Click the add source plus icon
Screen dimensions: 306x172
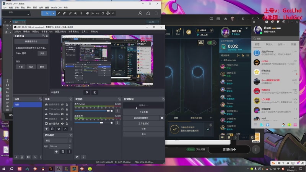click(x=47, y=129)
